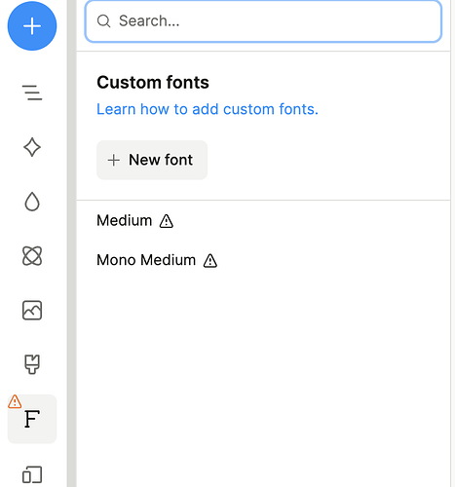Open the outline tree panel icon
Viewport: 455px width, 487px height.
32,93
